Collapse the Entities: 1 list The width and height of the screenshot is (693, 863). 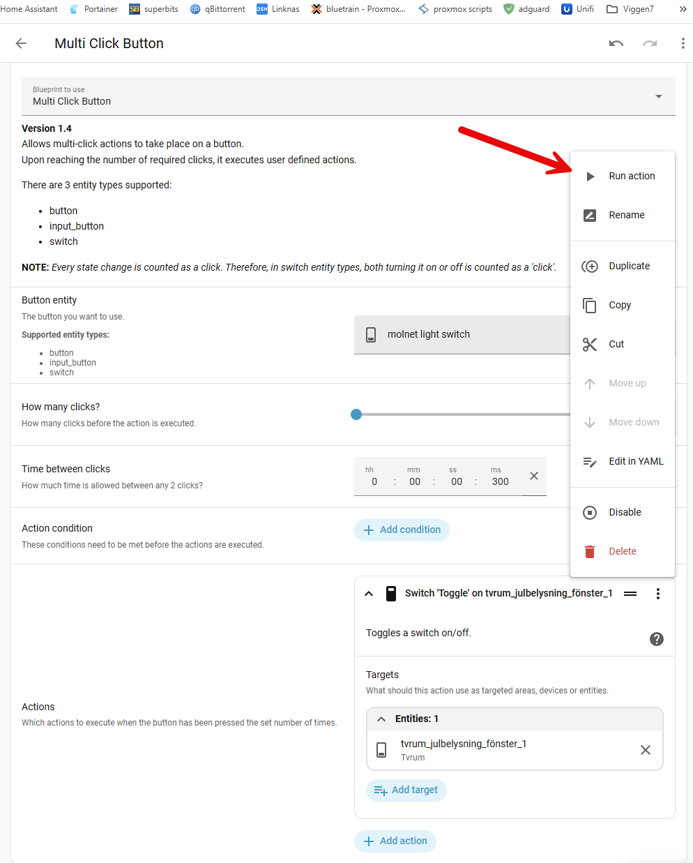point(381,719)
